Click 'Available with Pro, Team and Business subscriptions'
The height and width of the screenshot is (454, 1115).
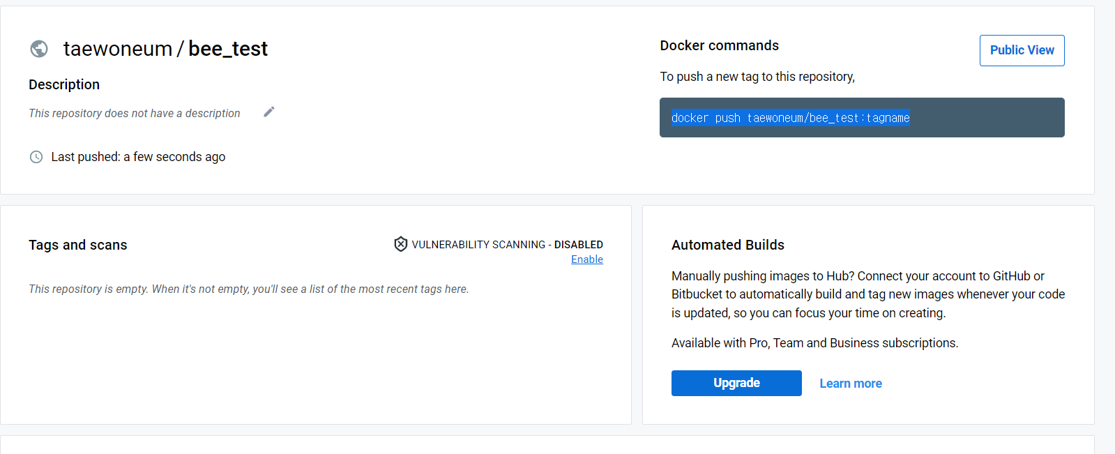814,343
